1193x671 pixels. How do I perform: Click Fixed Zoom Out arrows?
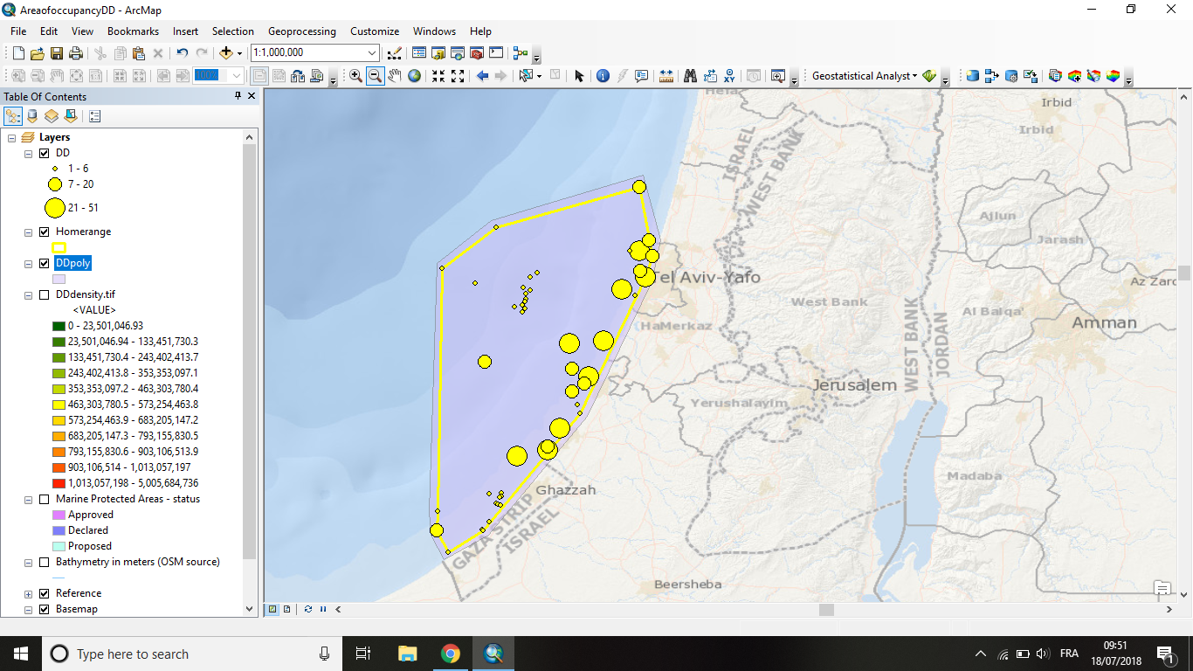(x=458, y=76)
